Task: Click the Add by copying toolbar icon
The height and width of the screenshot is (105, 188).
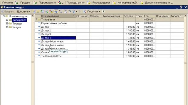Action: (42, 12)
